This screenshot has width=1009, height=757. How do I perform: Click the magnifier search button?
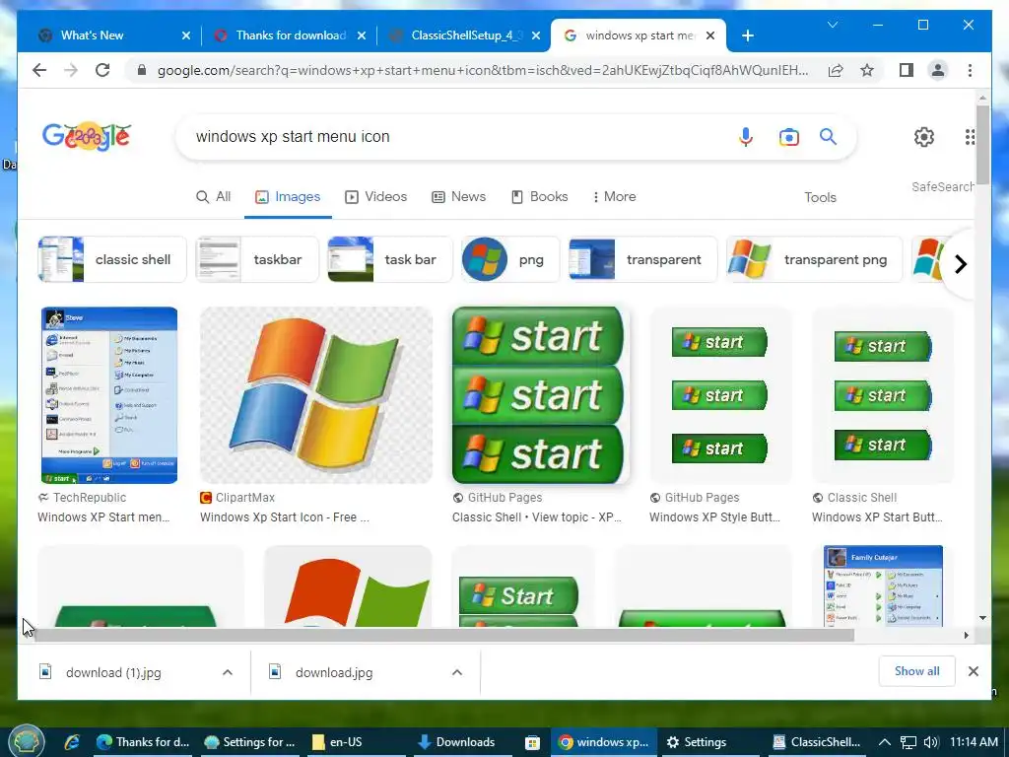coord(828,136)
